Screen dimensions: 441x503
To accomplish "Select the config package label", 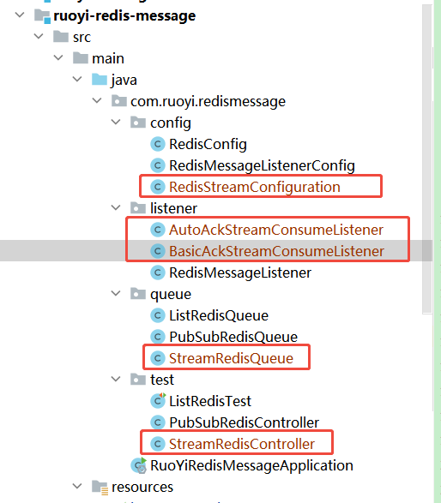I will 171,123.
